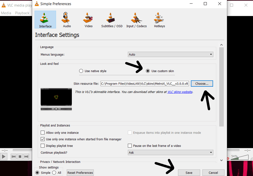Click the Next track button in VLC player
Viewport: 253px width, 176px height.
tap(26, 157)
